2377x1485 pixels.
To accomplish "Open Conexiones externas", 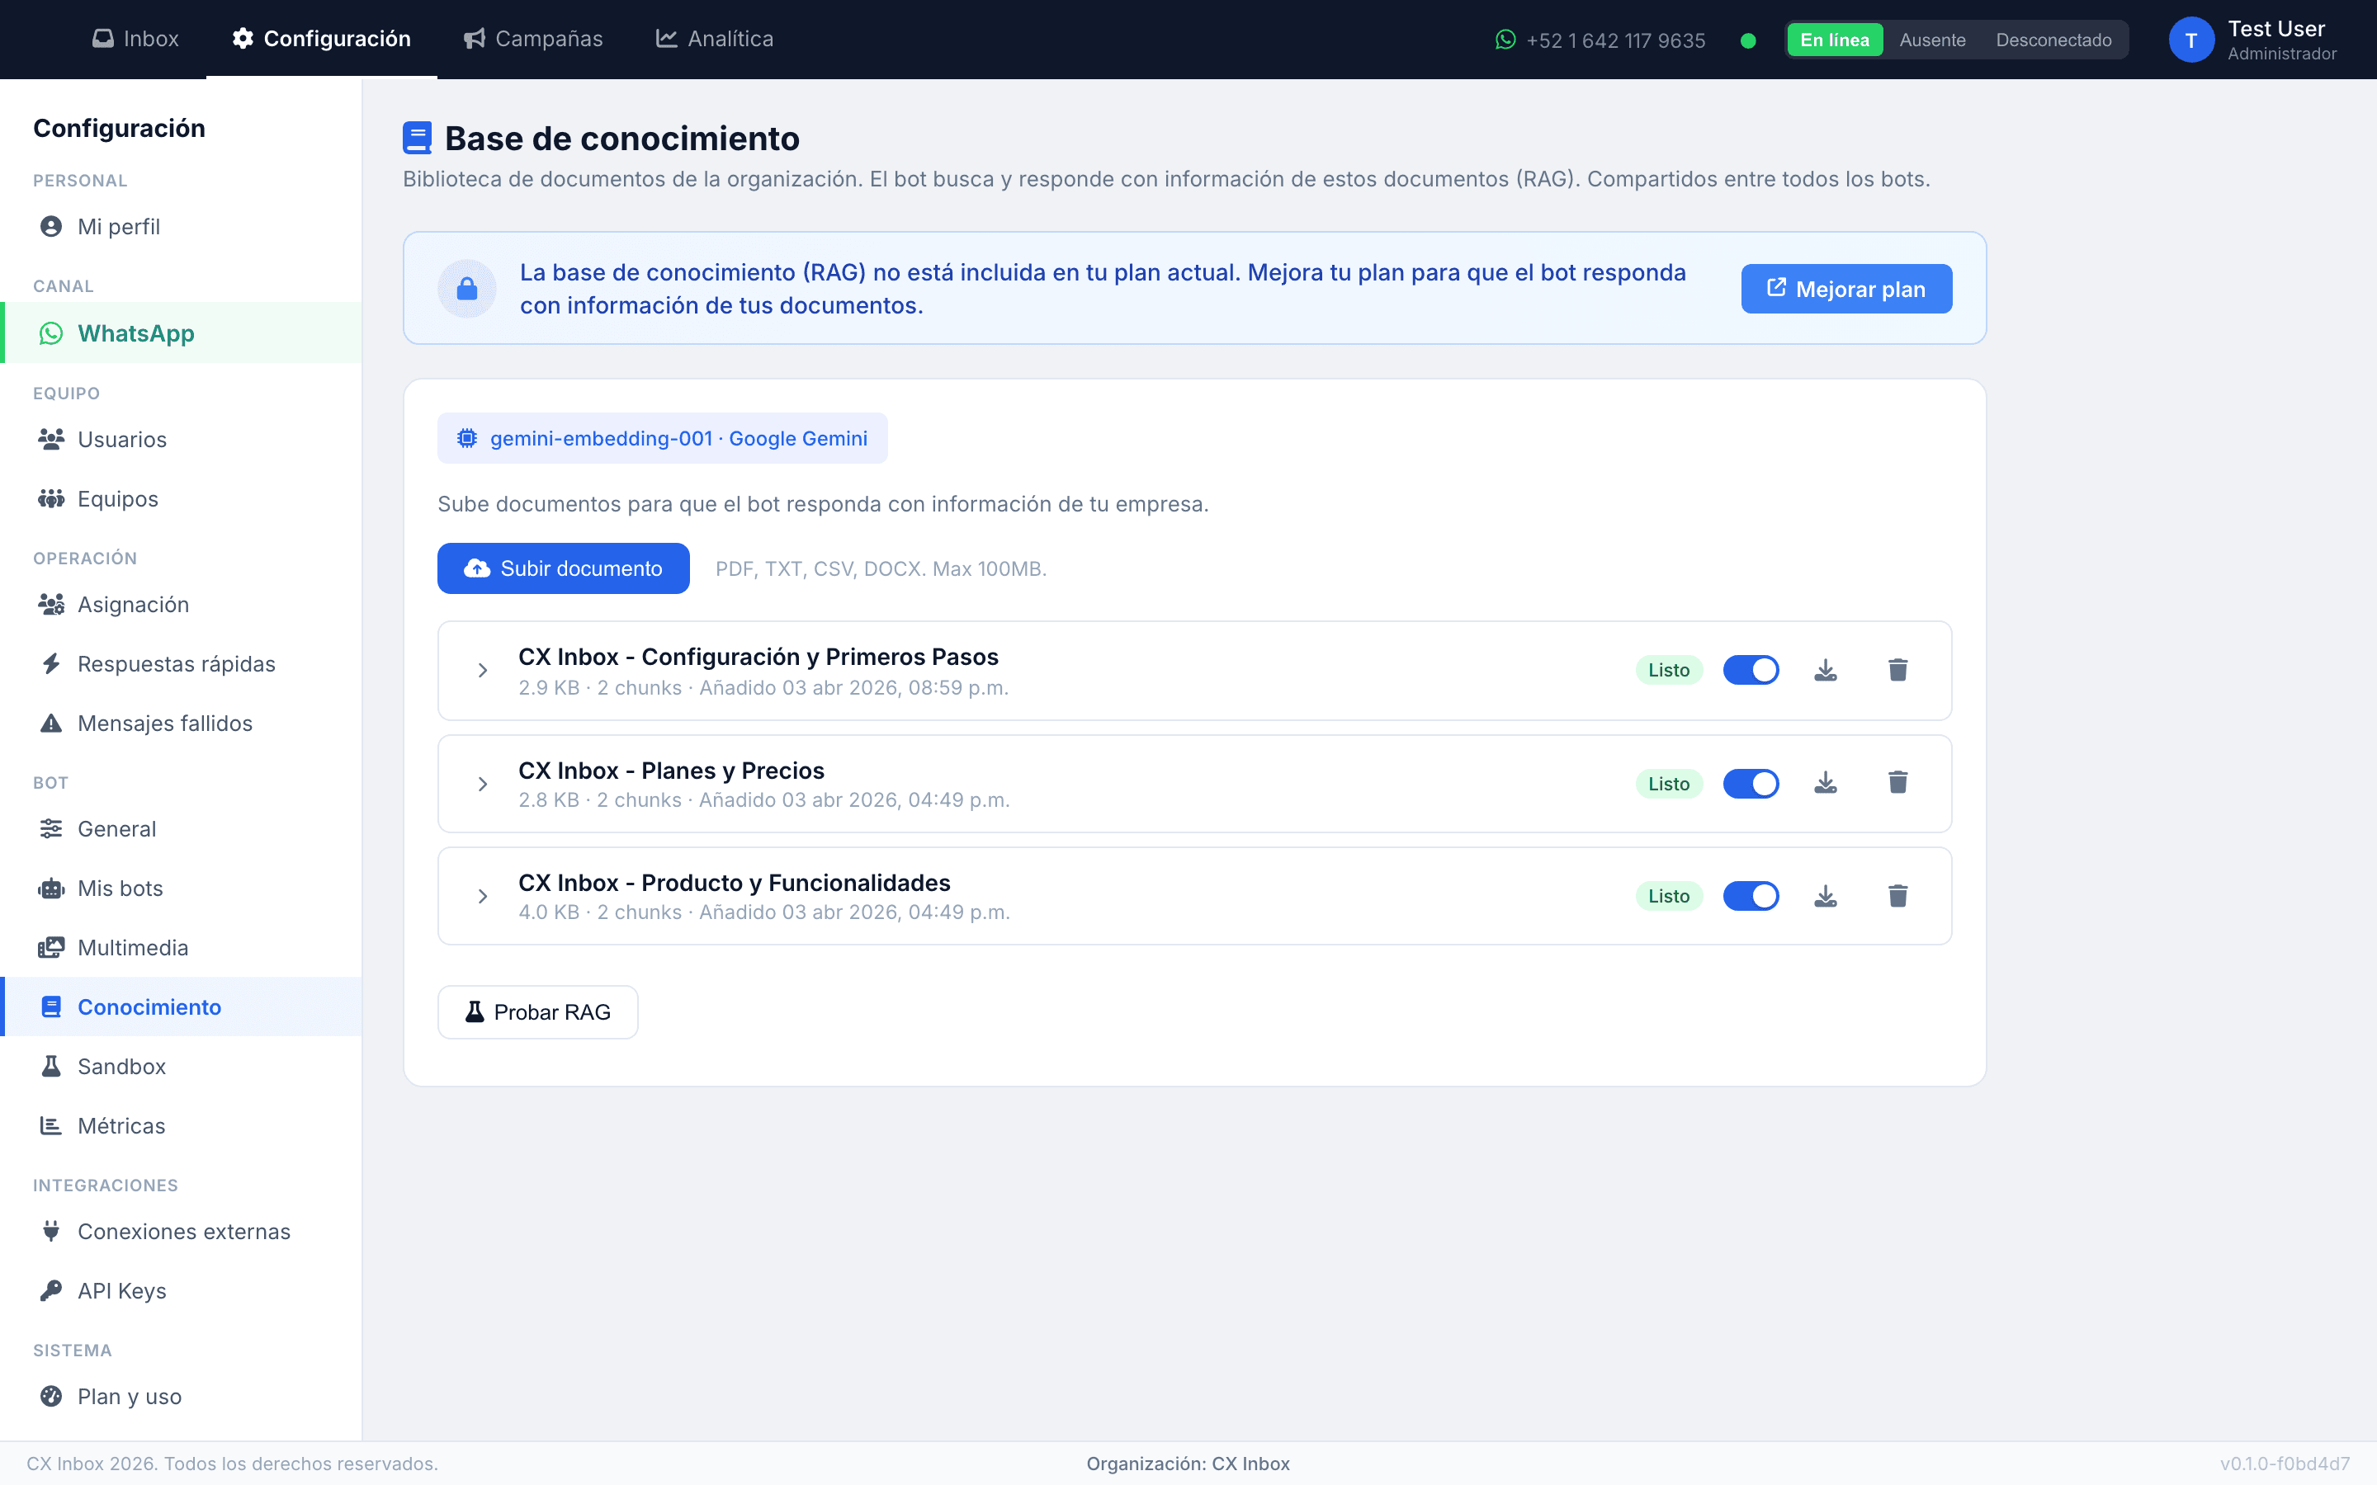I will point(181,1232).
